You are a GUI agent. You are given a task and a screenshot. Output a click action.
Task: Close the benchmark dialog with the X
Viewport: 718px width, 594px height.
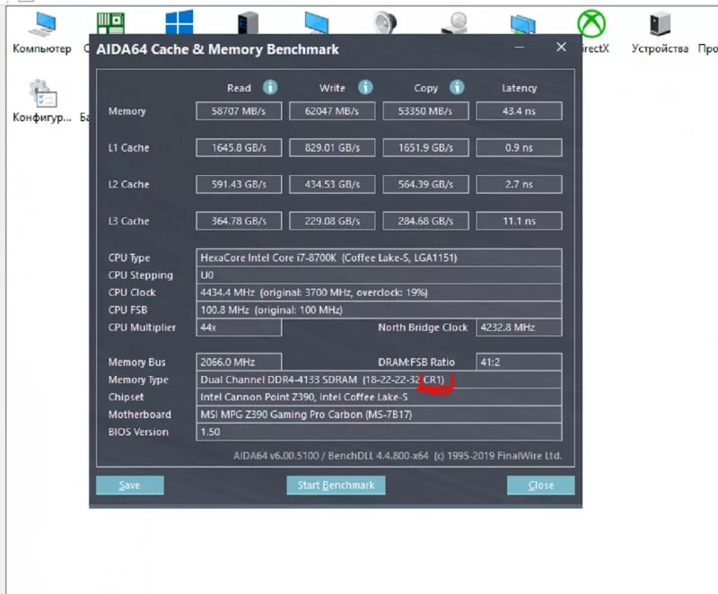[x=562, y=48]
